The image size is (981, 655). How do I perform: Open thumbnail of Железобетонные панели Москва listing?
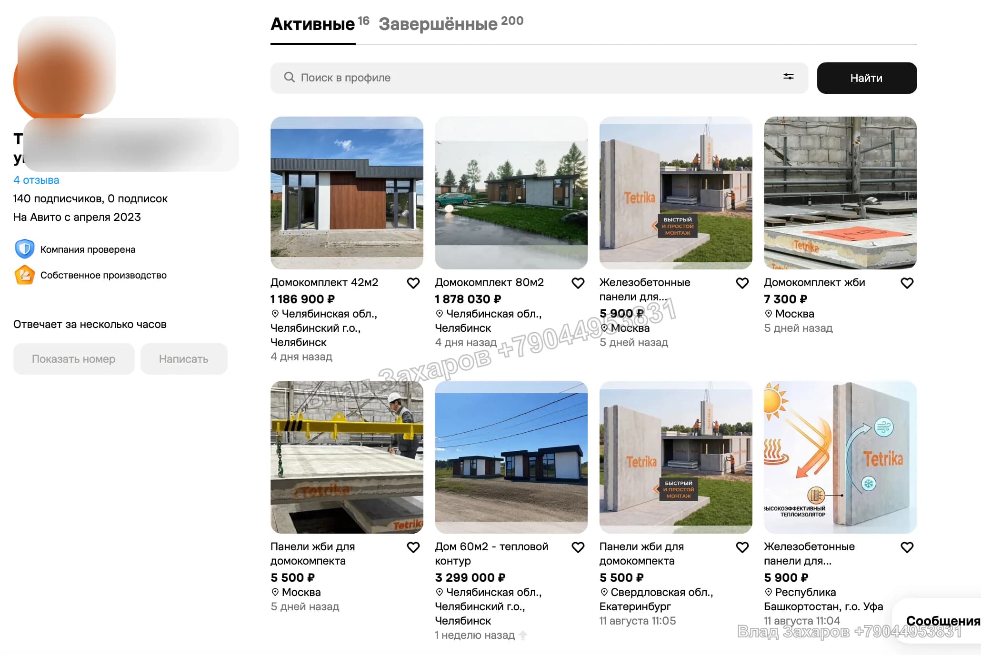point(676,193)
